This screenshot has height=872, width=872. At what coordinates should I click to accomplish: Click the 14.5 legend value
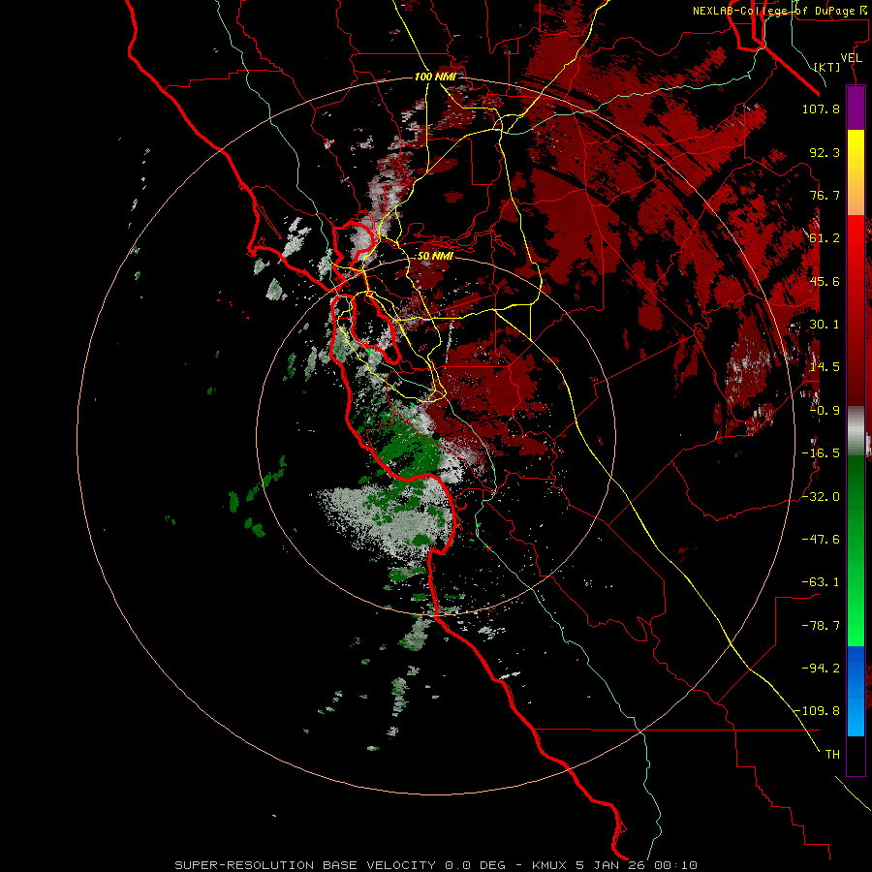pos(825,367)
